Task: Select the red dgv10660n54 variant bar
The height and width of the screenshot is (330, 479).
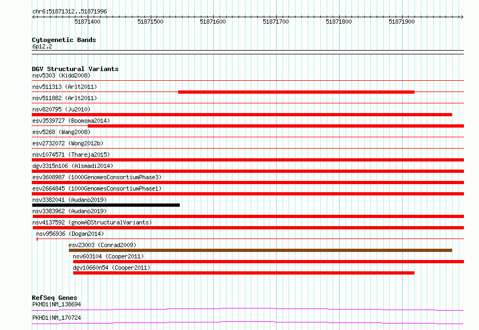Action: point(244,273)
